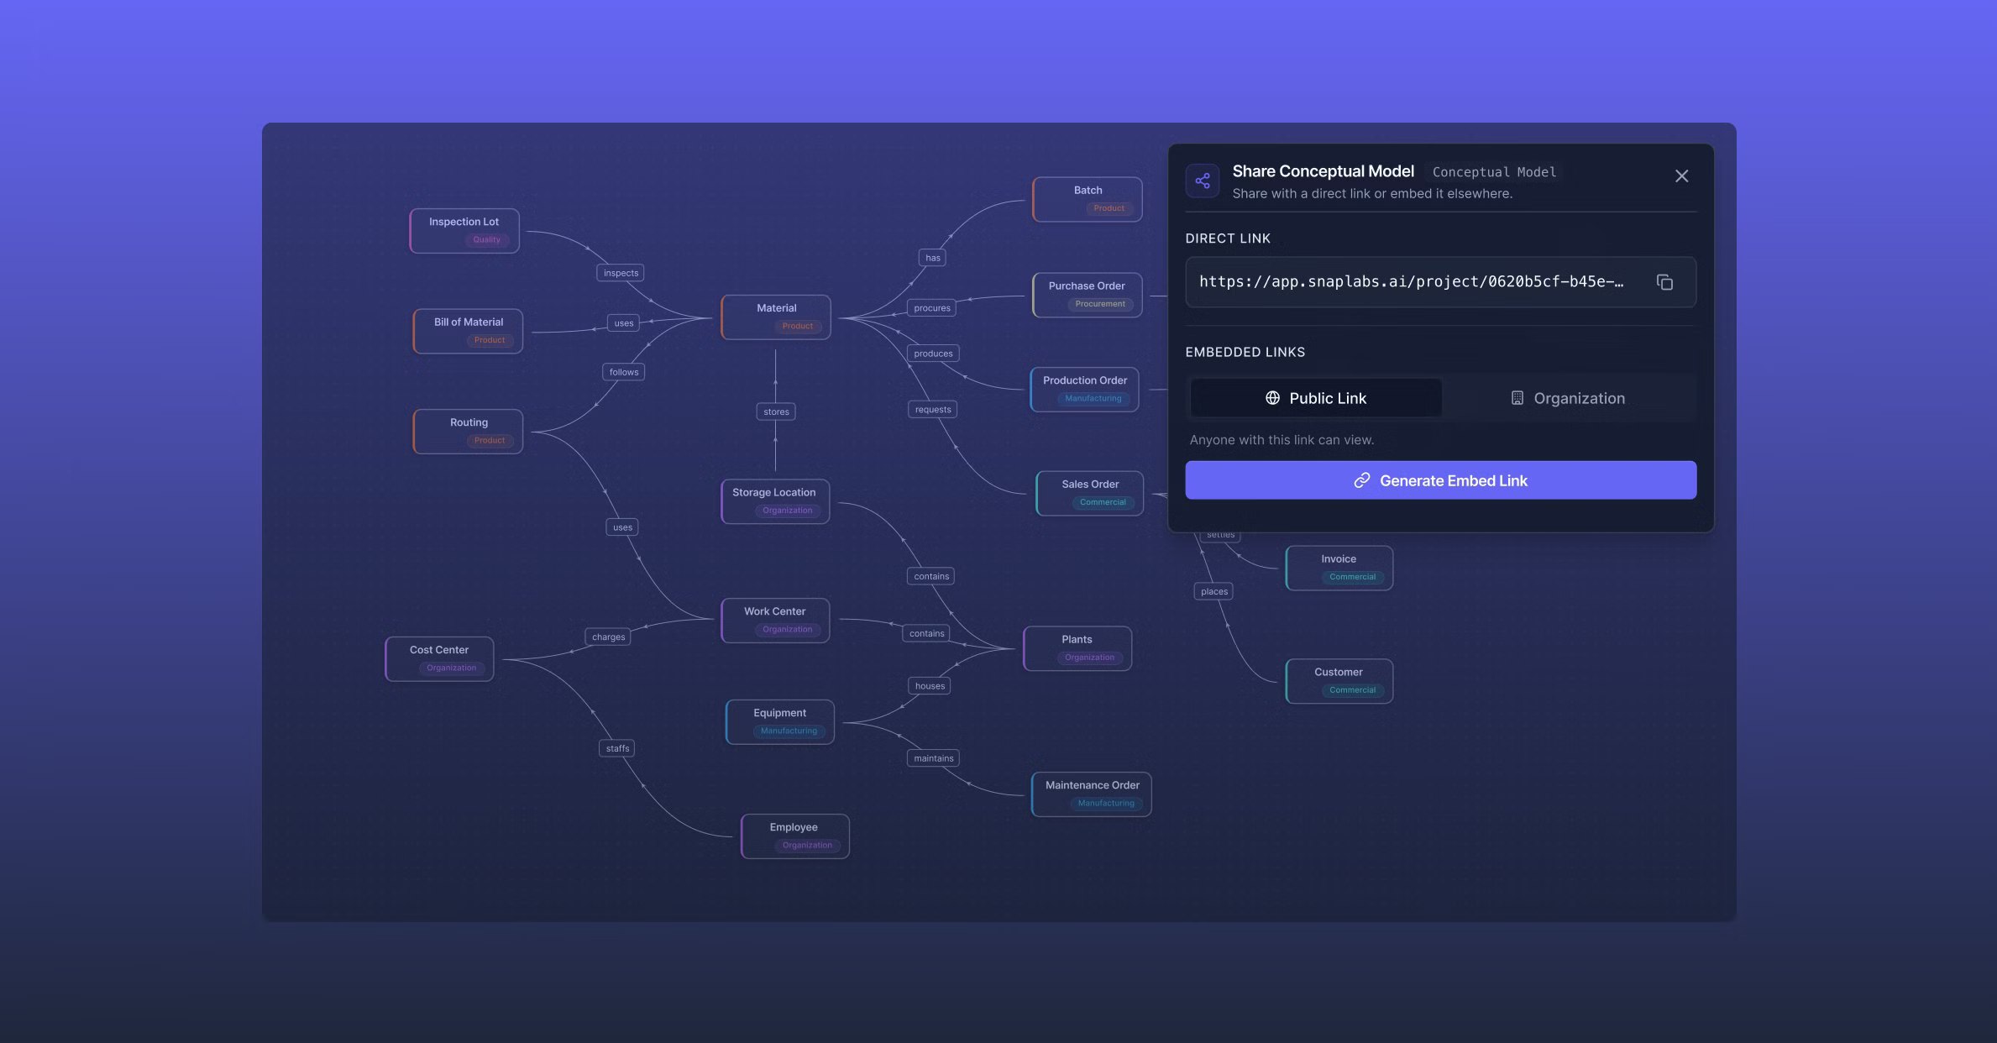Click the 'Conceptual Model' tag in header
The height and width of the screenshot is (1043, 1997).
[x=1494, y=172]
